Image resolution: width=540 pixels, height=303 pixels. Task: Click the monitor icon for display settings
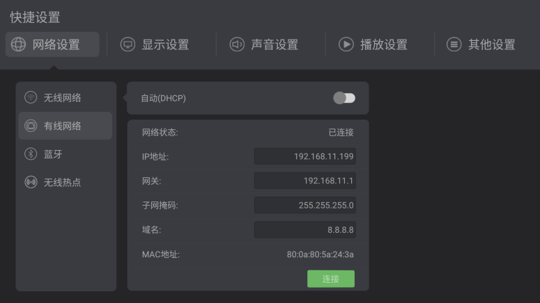[128, 44]
